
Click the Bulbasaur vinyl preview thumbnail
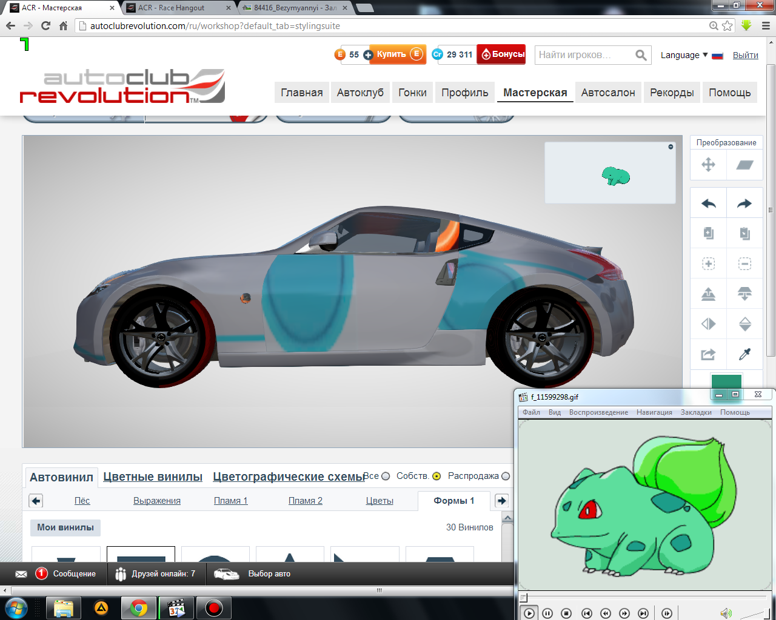[615, 176]
